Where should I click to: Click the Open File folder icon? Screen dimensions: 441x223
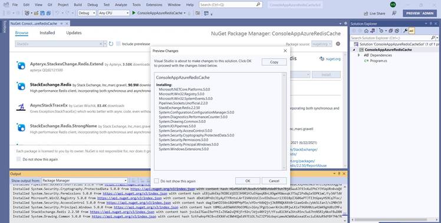pos(37,13)
